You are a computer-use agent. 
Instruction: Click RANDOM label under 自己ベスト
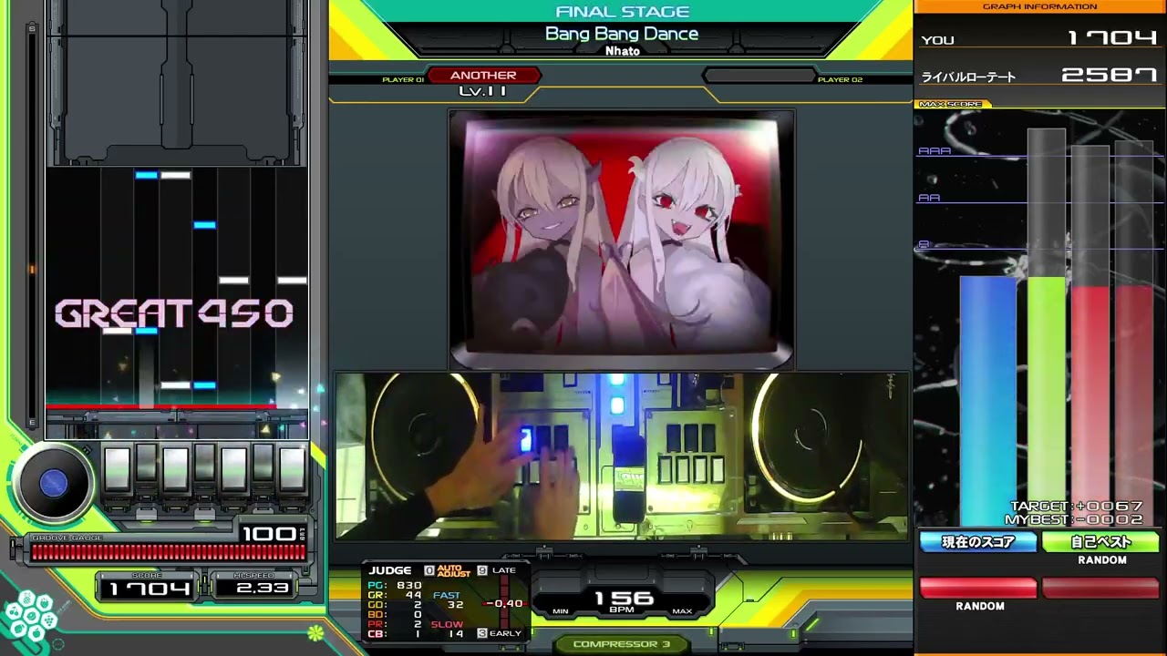1102,560
